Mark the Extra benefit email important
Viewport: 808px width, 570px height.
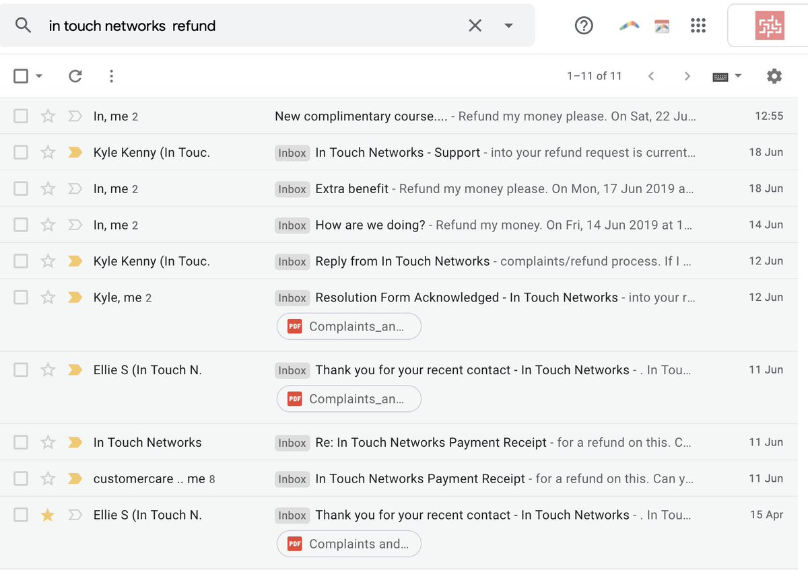[x=75, y=189]
